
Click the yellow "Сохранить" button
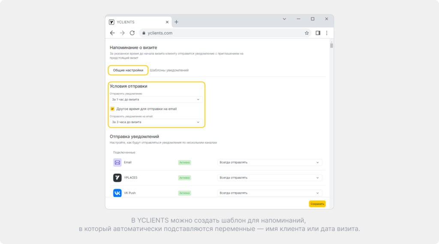(317, 204)
